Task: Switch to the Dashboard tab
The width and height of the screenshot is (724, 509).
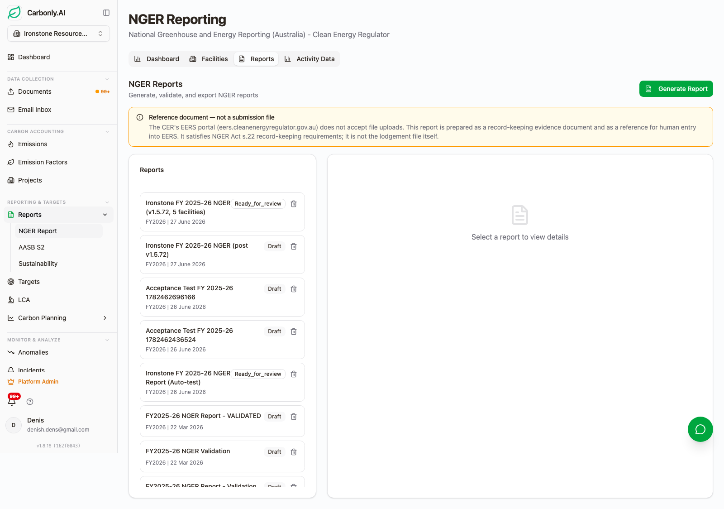Action: pyautogui.click(x=157, y=59)
